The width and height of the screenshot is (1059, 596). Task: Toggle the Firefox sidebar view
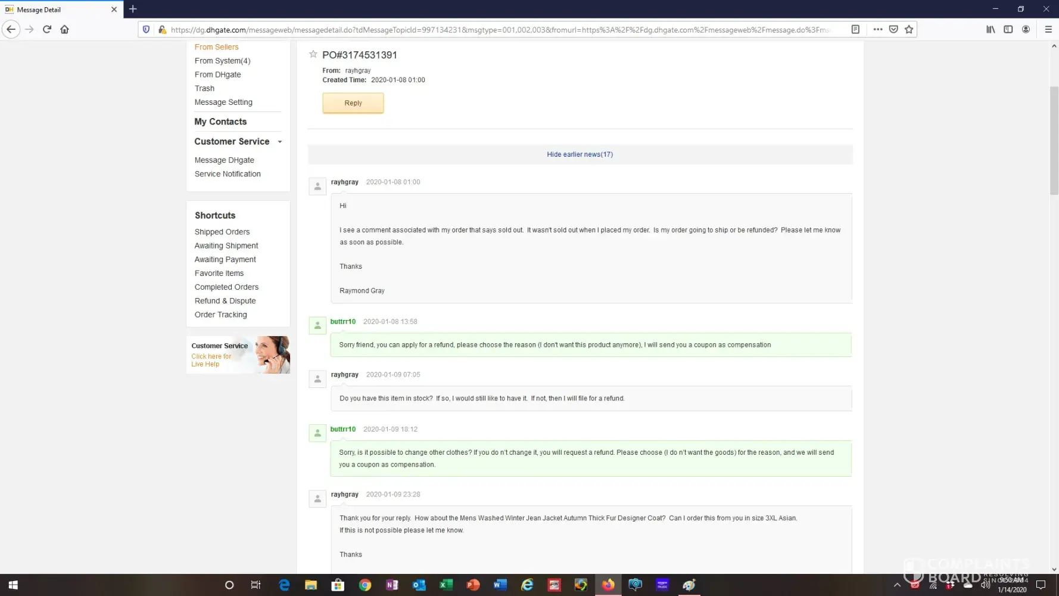point(1008,29)
